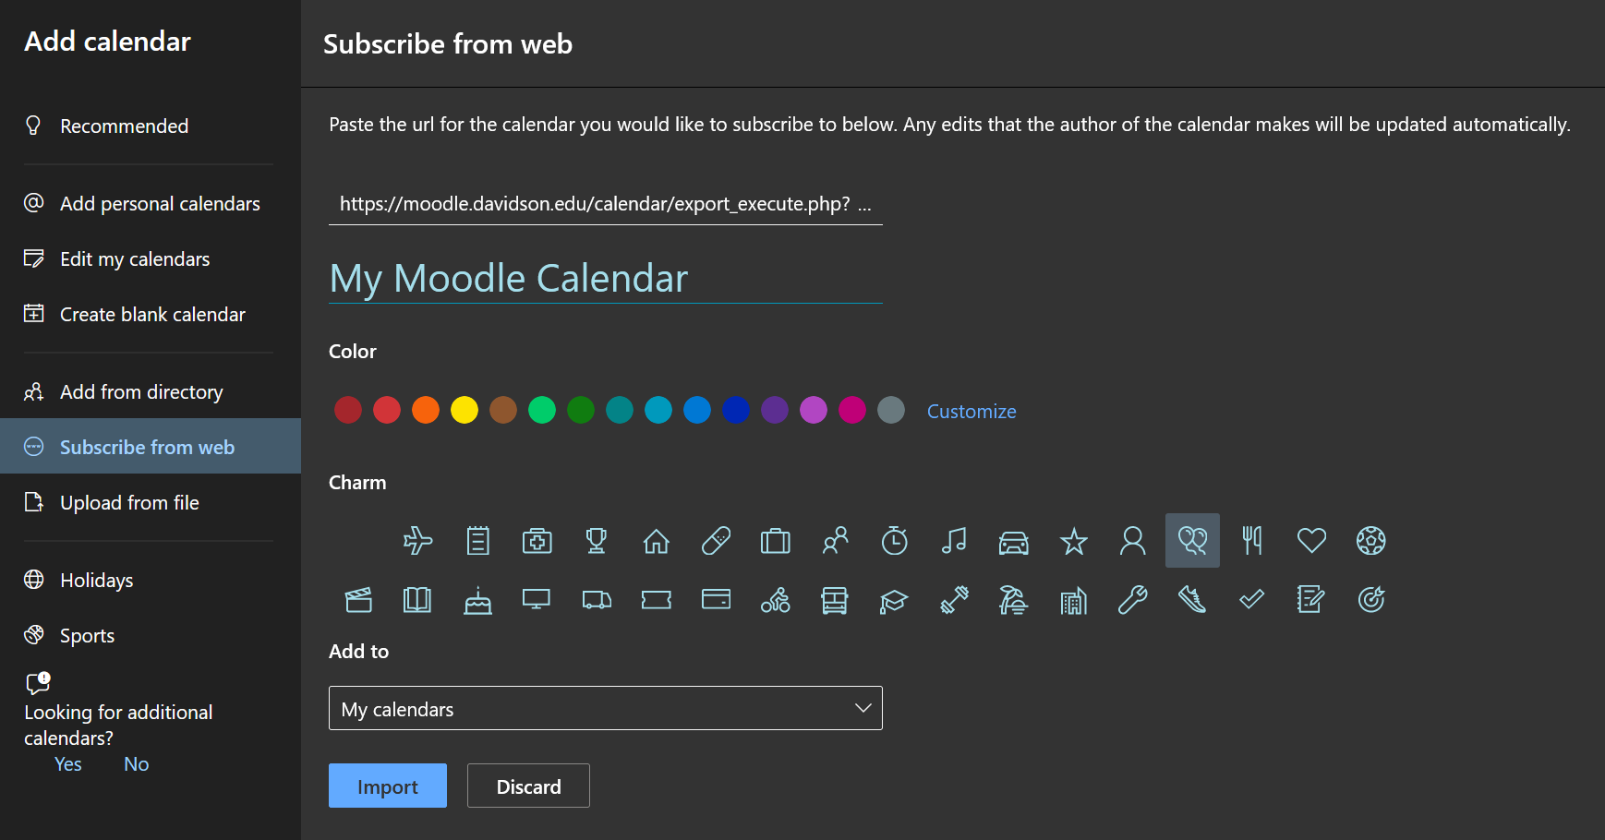Select the airplane charm icon
Image resolution: width=1605 pixels, height=840 pixels.
pyautogui.click(x=417, y=540)
